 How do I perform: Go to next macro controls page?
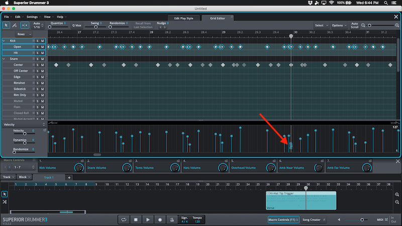(10, 167)
